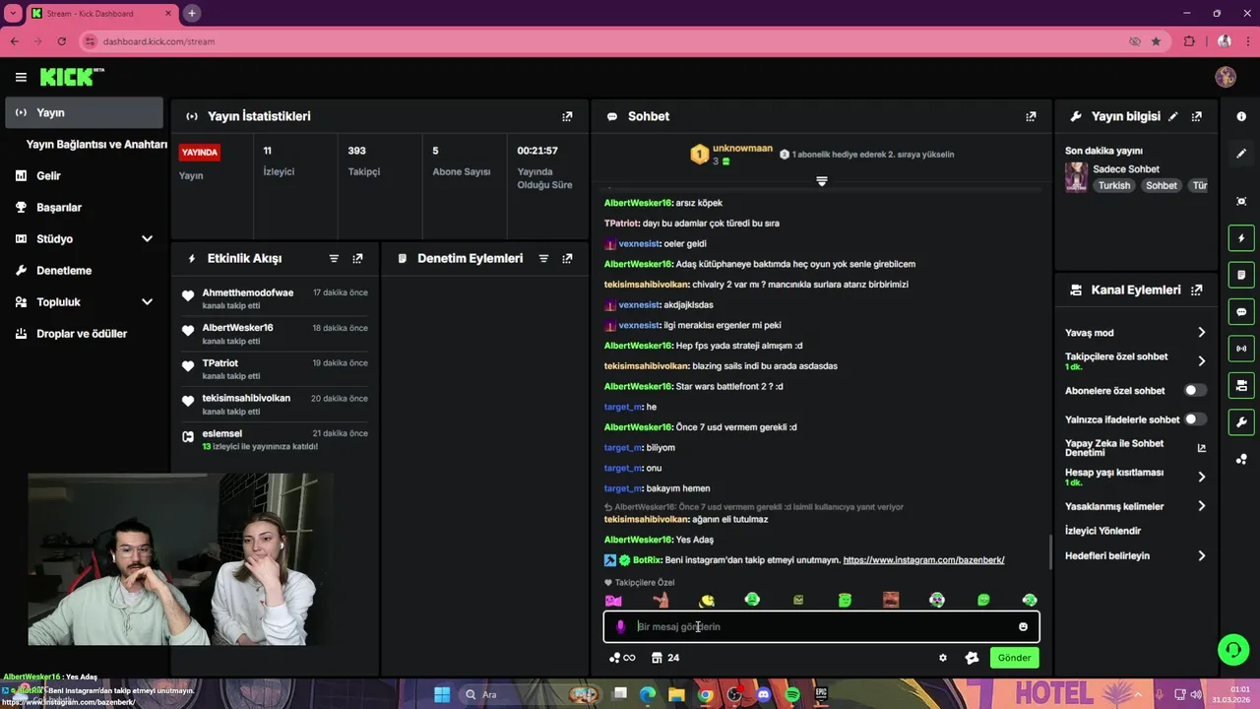This screenshot has height=709, width=1260.
Task: Open chat settings gear icon
Action: (x=942, y=658)
